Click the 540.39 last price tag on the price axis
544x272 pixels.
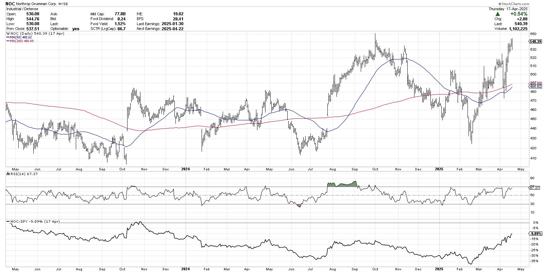pos(535,41)
